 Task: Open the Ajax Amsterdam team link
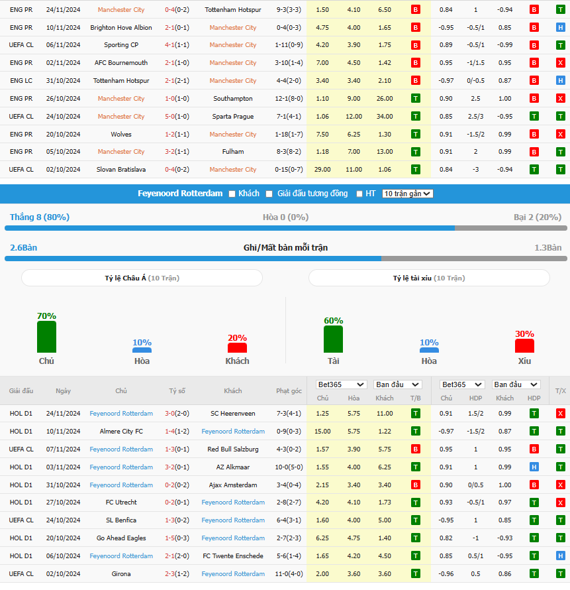click(x=233, y=485)
